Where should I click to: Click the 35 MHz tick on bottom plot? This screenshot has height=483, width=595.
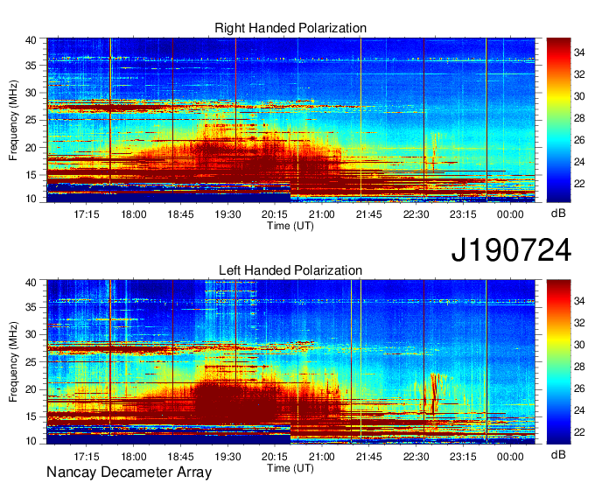31,307
